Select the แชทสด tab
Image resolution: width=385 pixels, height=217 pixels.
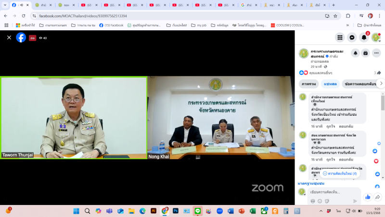point(330,83)
